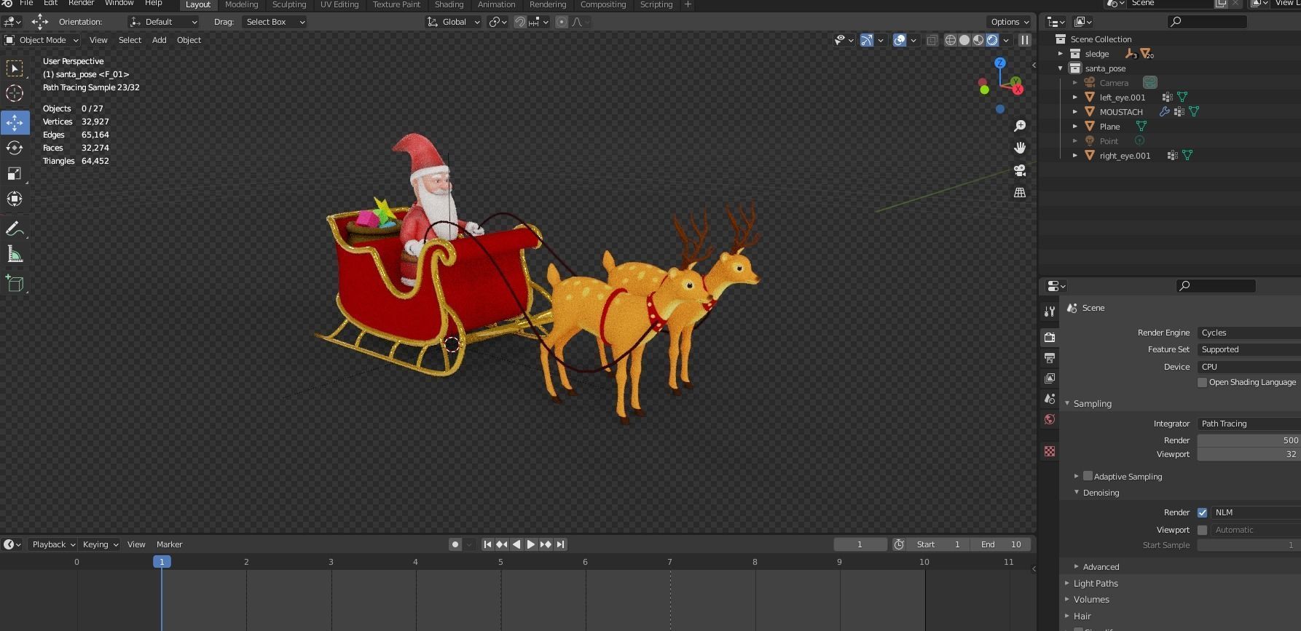Click the X axis on navigation gizmo
1301x631 pixels.
1018,90
